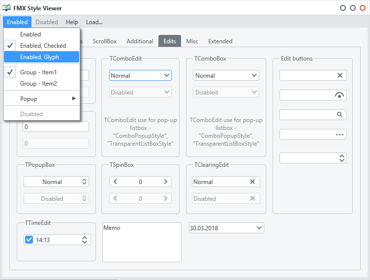Expand the Popup submenu arrow

pos(74,98)
